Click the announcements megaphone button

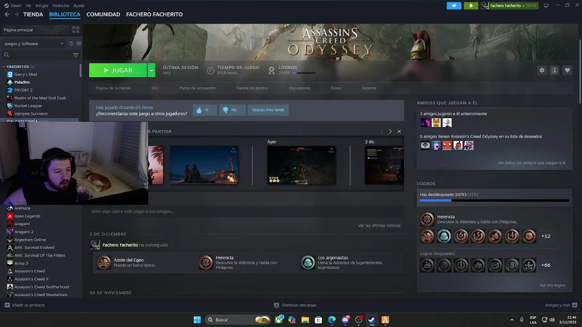click(x=454, y=5)
